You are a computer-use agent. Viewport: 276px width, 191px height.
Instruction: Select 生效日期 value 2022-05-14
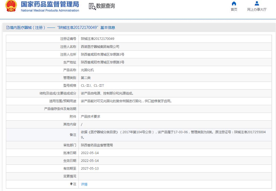(x=90, y=161)
